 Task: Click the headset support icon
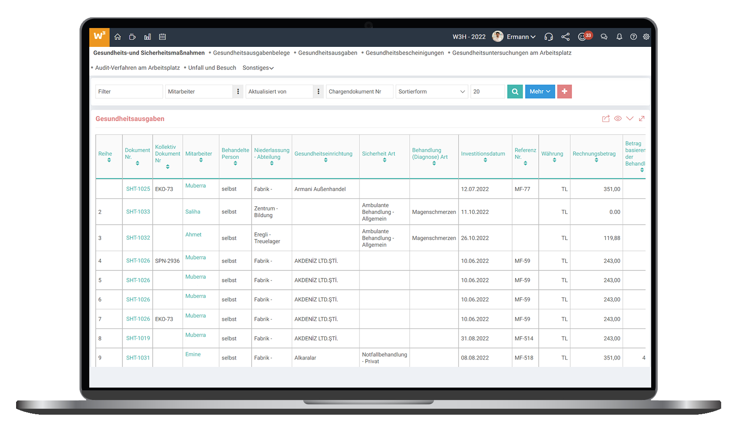549,37
